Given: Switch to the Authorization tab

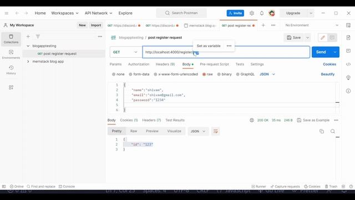Looking at the screenshot, I should [x=139, y=64].
